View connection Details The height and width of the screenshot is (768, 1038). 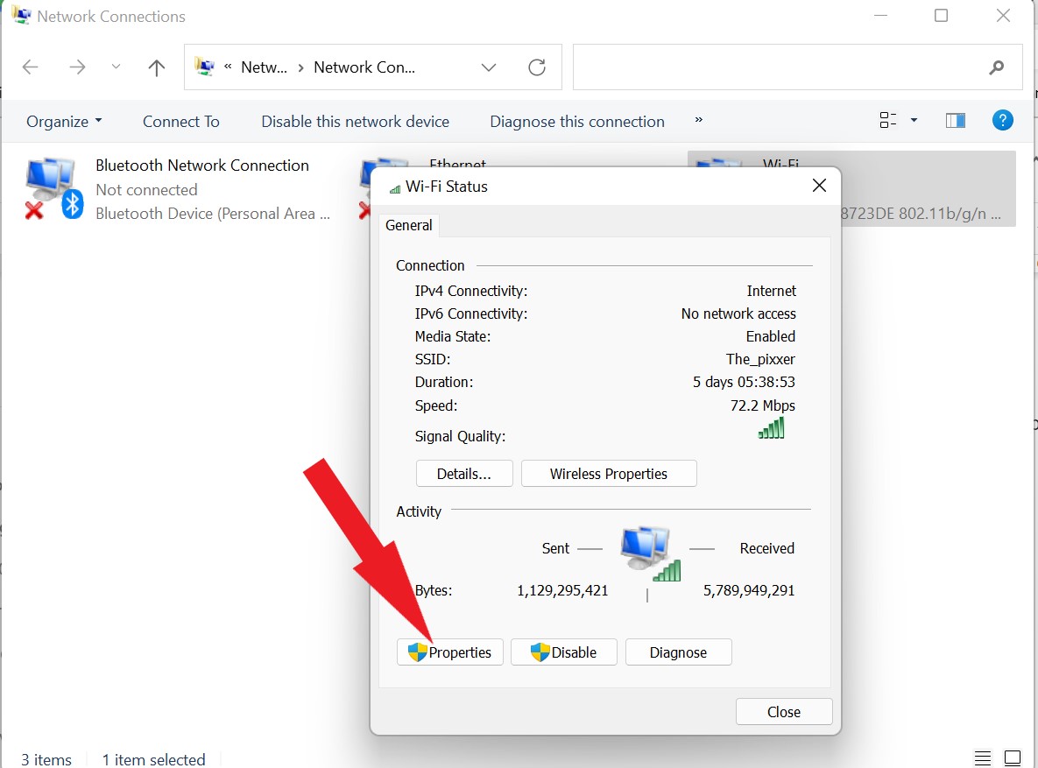click(464, 473)
